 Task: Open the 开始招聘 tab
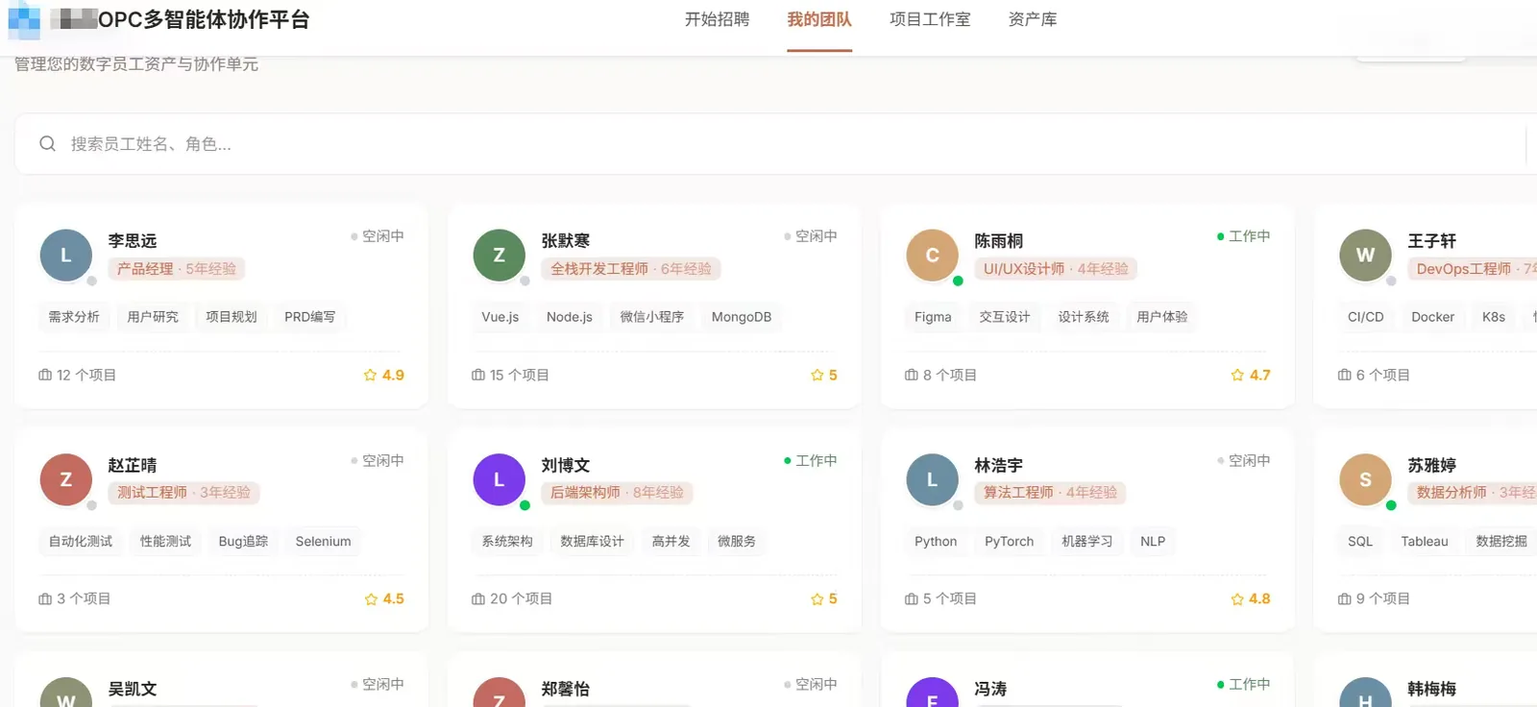[x=717, y=19]
